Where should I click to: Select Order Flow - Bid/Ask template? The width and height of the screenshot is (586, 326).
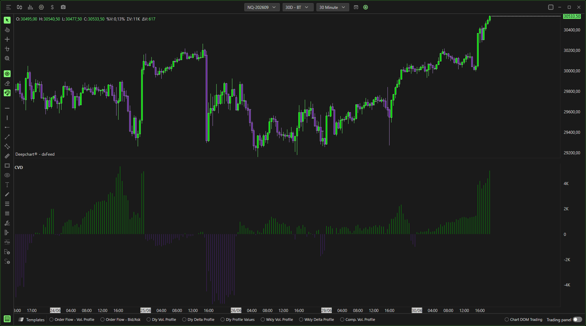click(121, 320)
